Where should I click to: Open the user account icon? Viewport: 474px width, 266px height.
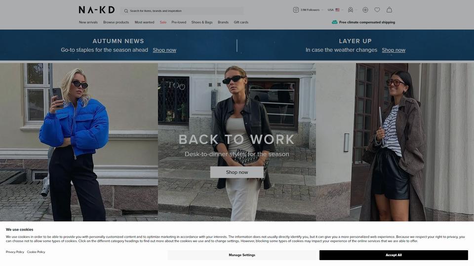tap(351, 10)
